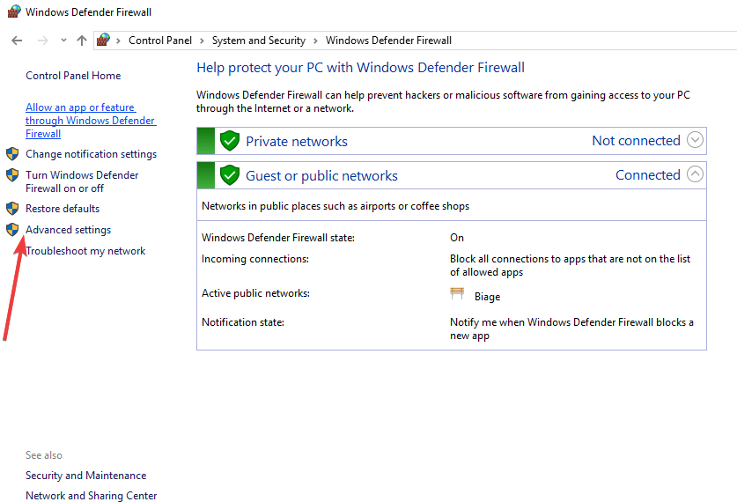737x502 pixels.
Task: Open chevron before Control Panel breadcrumb
Action: (x=119, y=41)
